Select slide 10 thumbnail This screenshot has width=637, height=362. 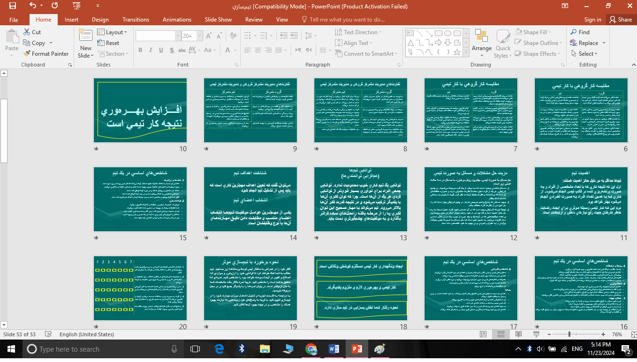(140, 110)
